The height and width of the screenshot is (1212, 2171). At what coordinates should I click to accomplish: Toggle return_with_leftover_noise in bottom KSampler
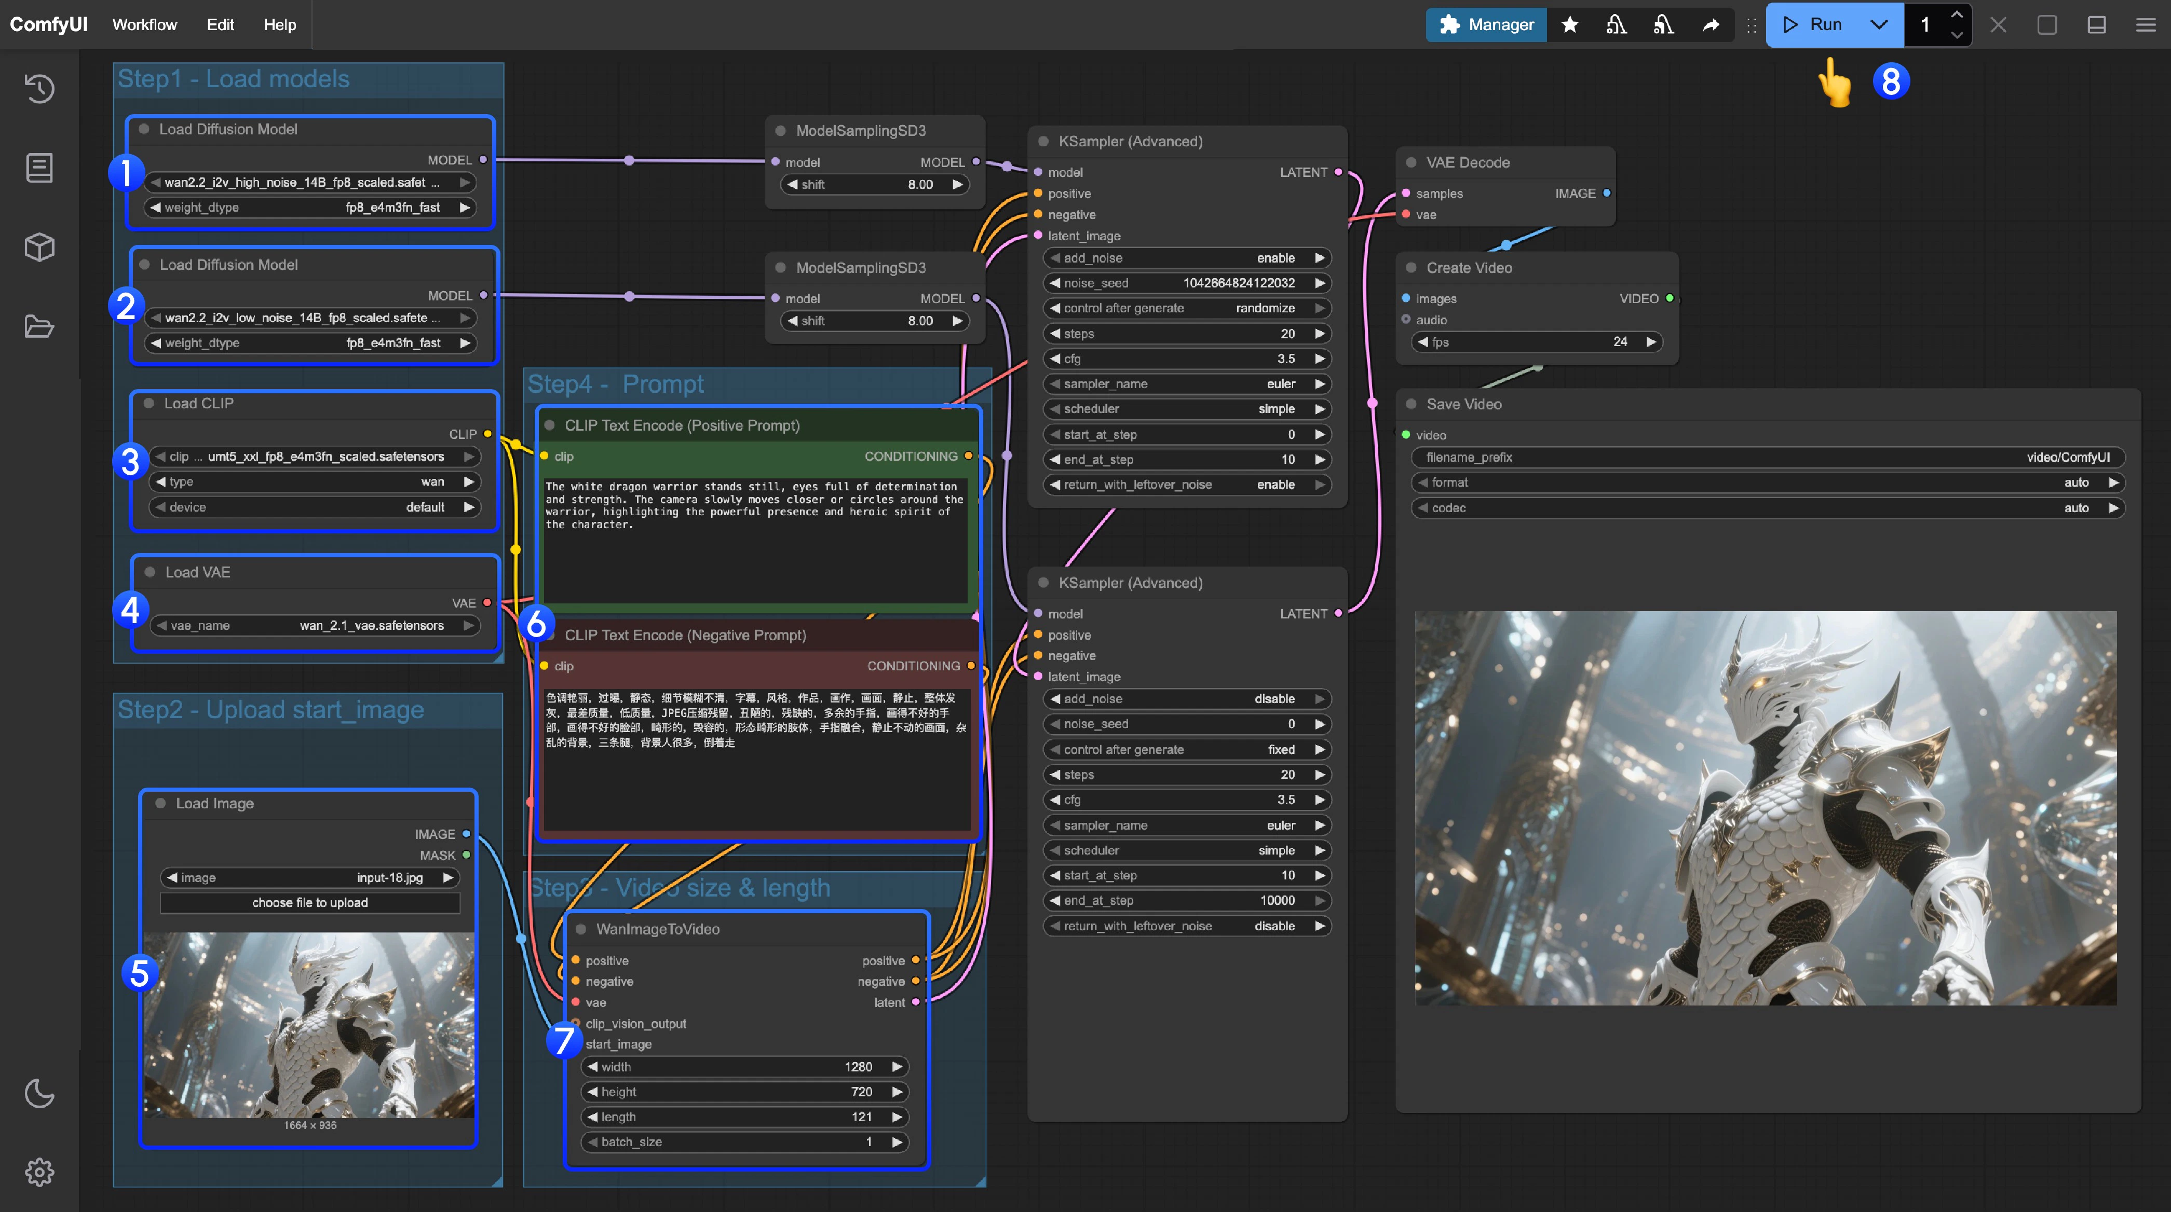pyautogui.click(x=1187, y=926)
